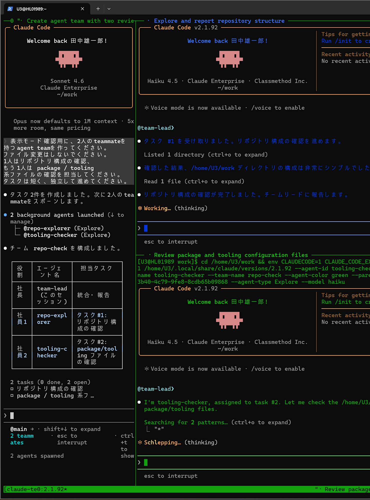Click the @team-lead label in the tooling-checker pane

pyautogui.click(x=156, y=389)
